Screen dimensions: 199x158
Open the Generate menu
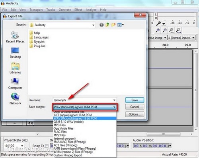pyautogui.click(x=65, y=10)
